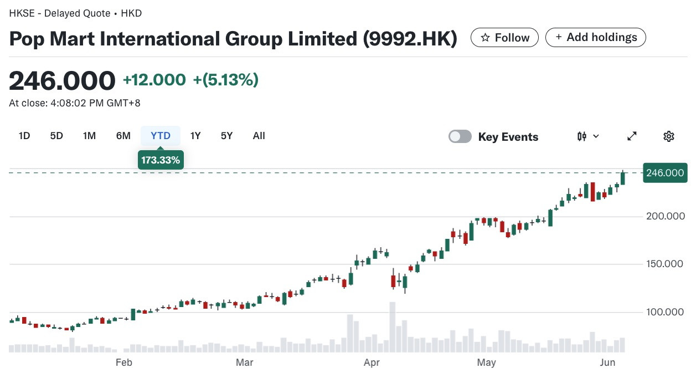Show the All time range

click(259, 136)
